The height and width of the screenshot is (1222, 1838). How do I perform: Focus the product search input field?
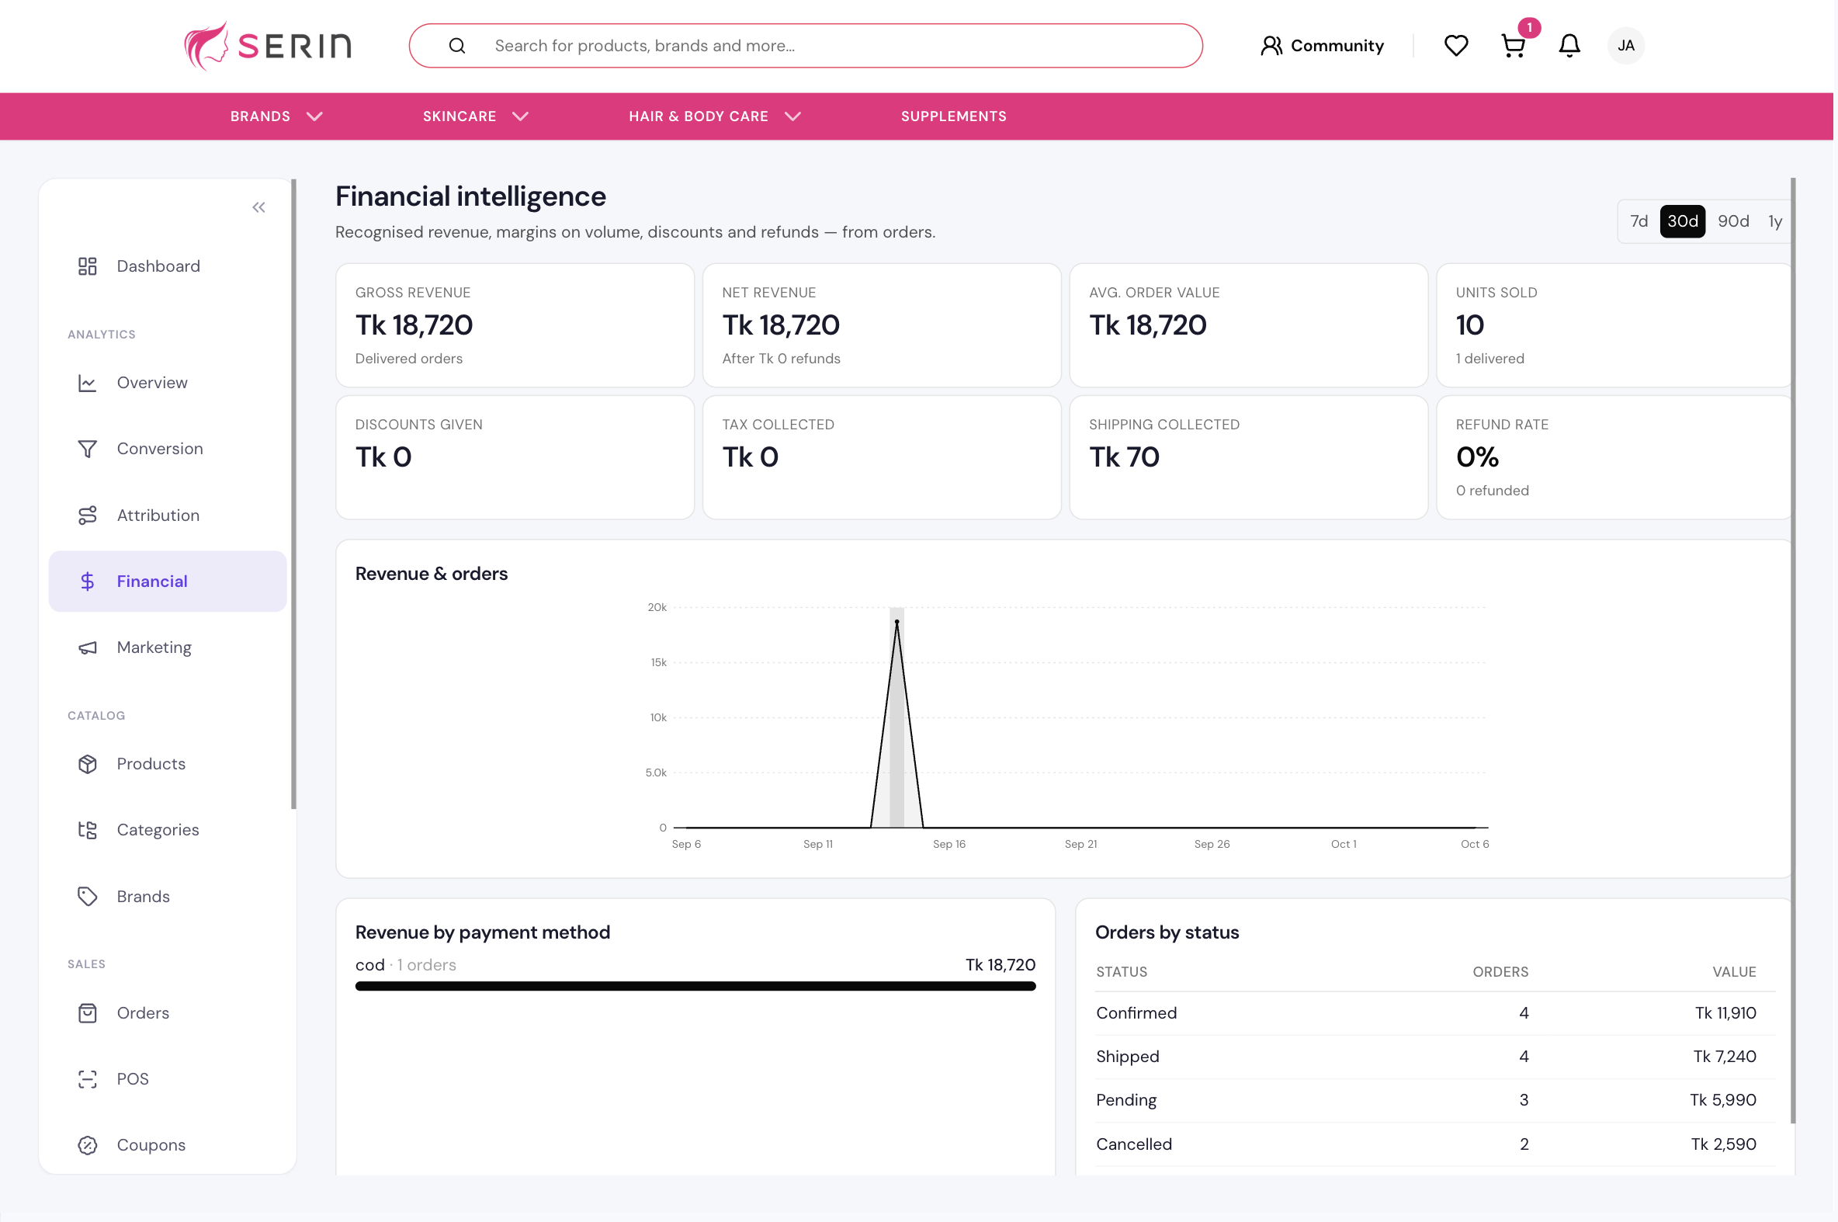pos(806,46)
